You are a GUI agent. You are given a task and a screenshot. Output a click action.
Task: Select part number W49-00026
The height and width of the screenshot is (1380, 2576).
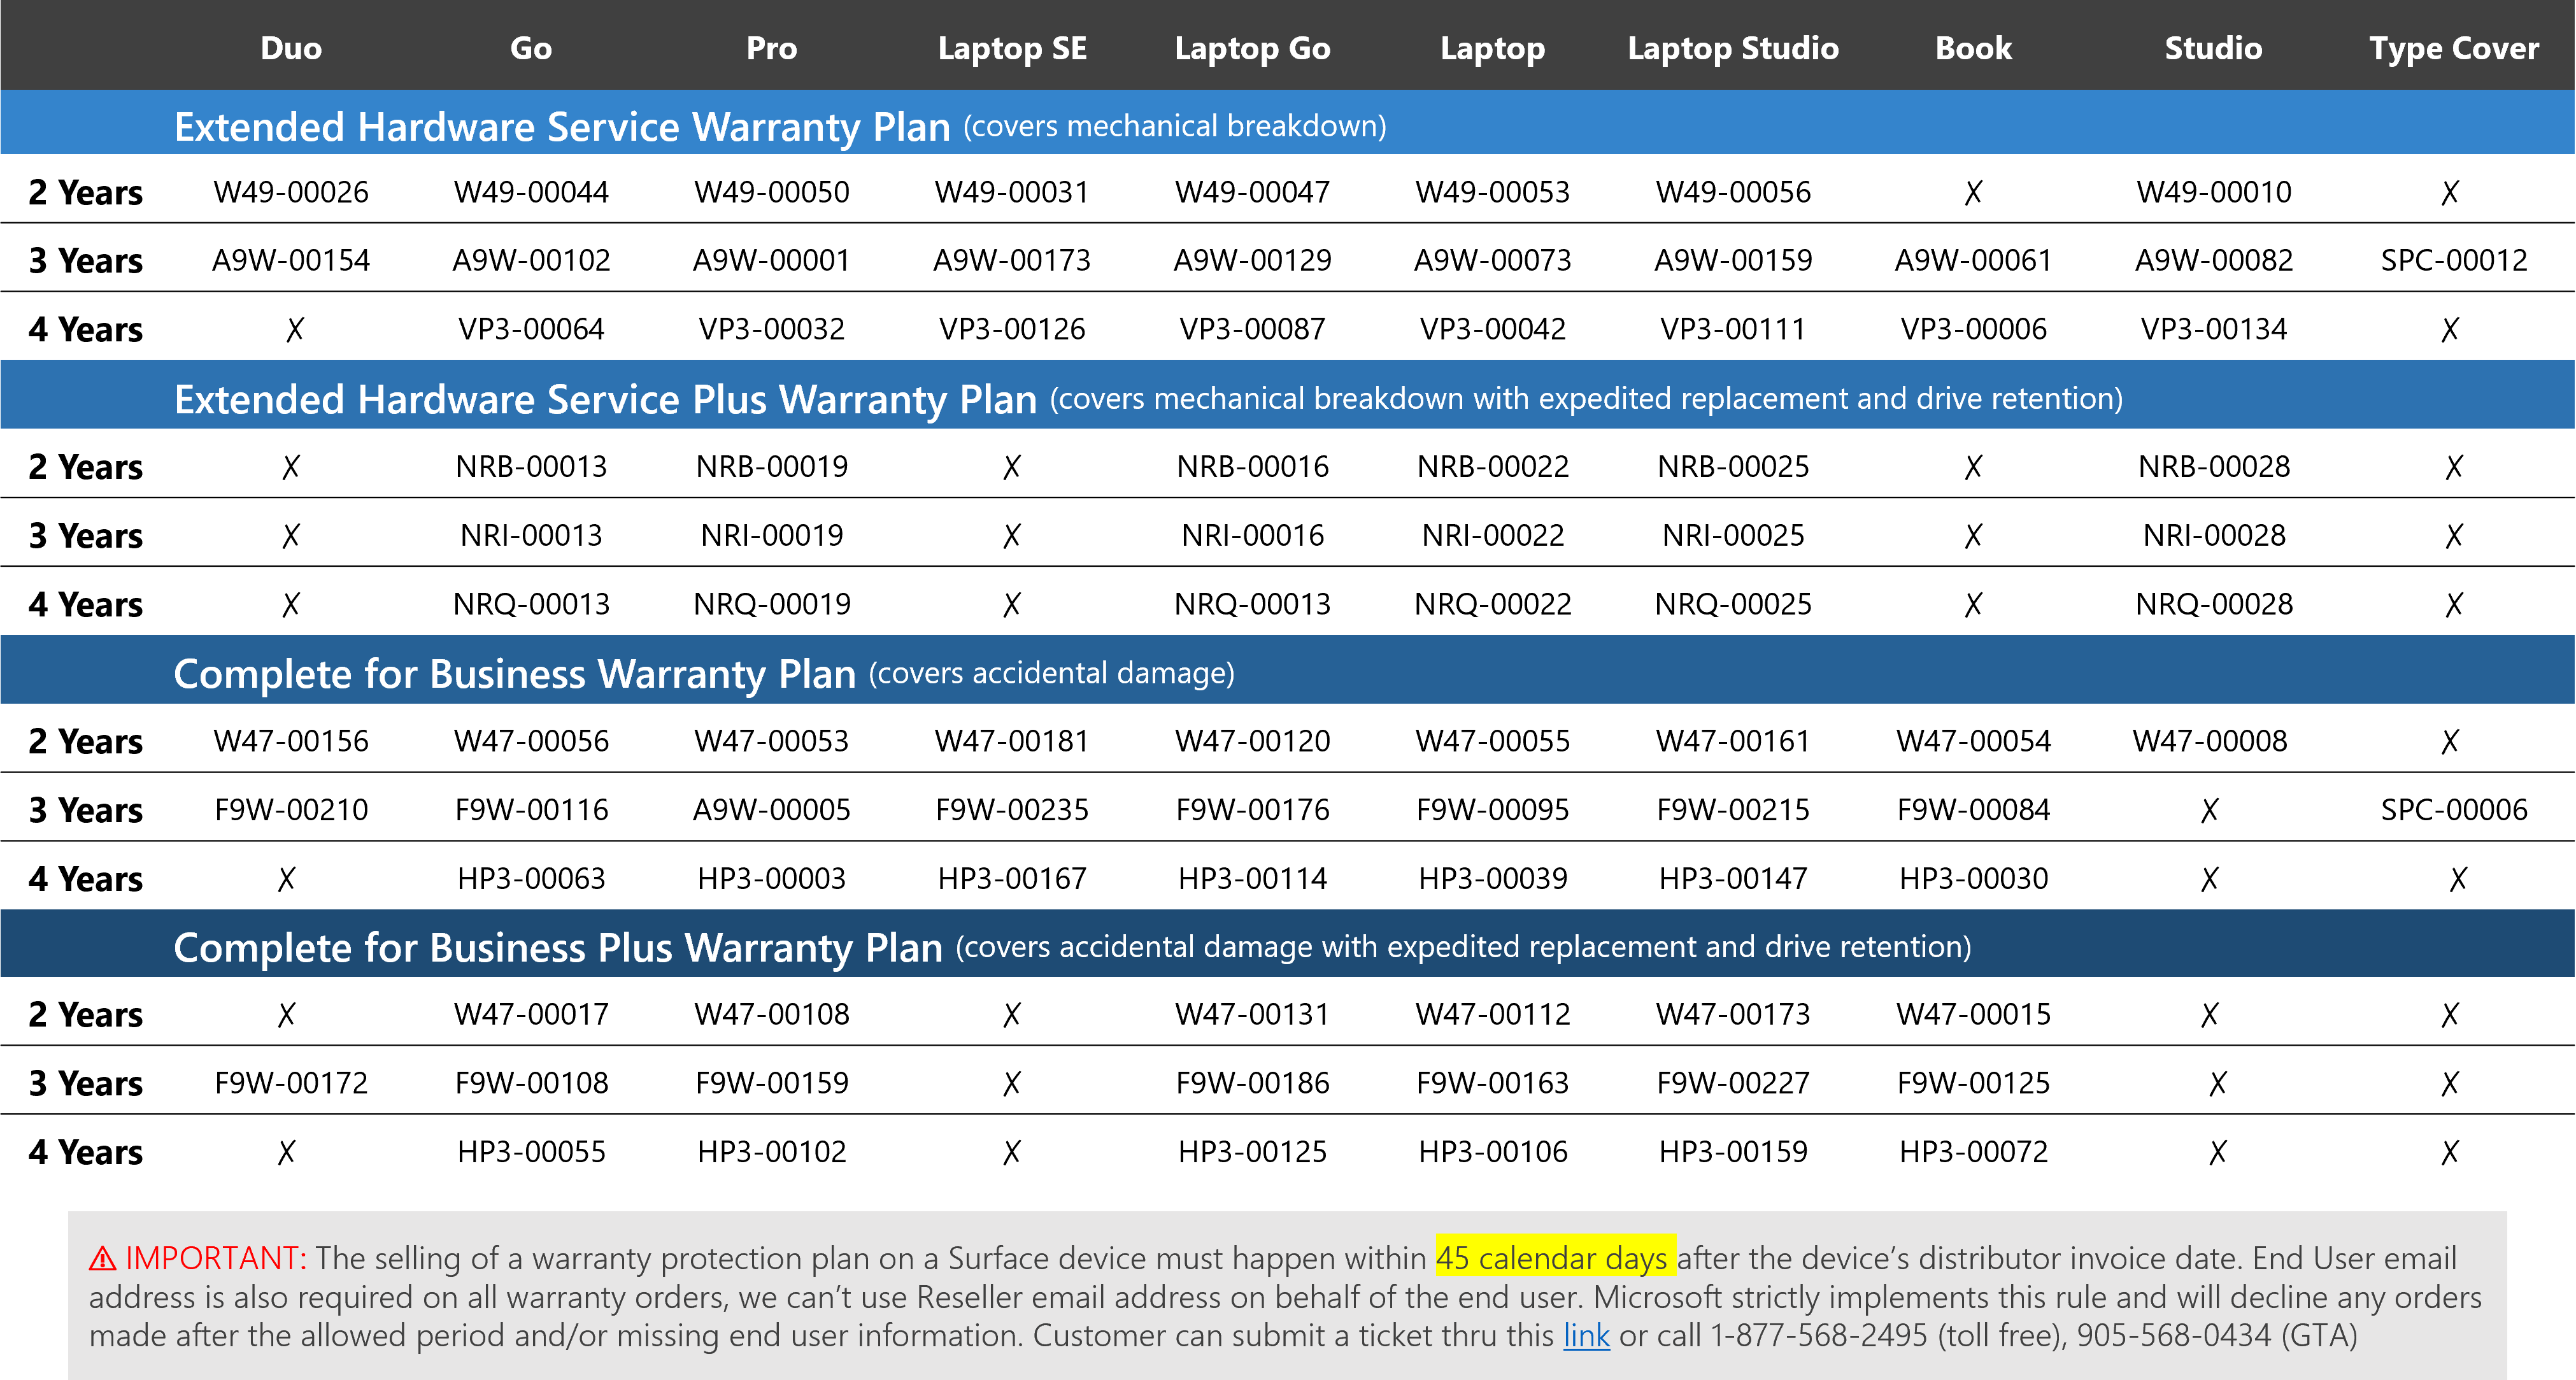pyautogui.click(x=291, y=192)
